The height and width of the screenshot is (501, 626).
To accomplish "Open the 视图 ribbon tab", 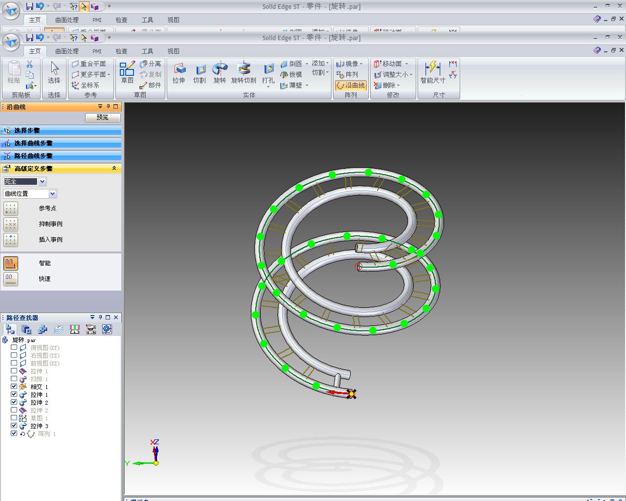I will click(173, 51).
